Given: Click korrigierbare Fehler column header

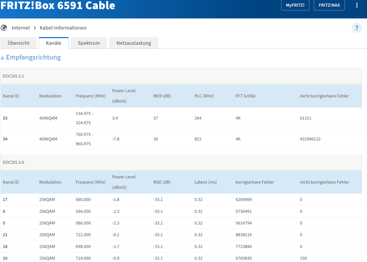Looking at the screenshot, I should click(255, 182).
